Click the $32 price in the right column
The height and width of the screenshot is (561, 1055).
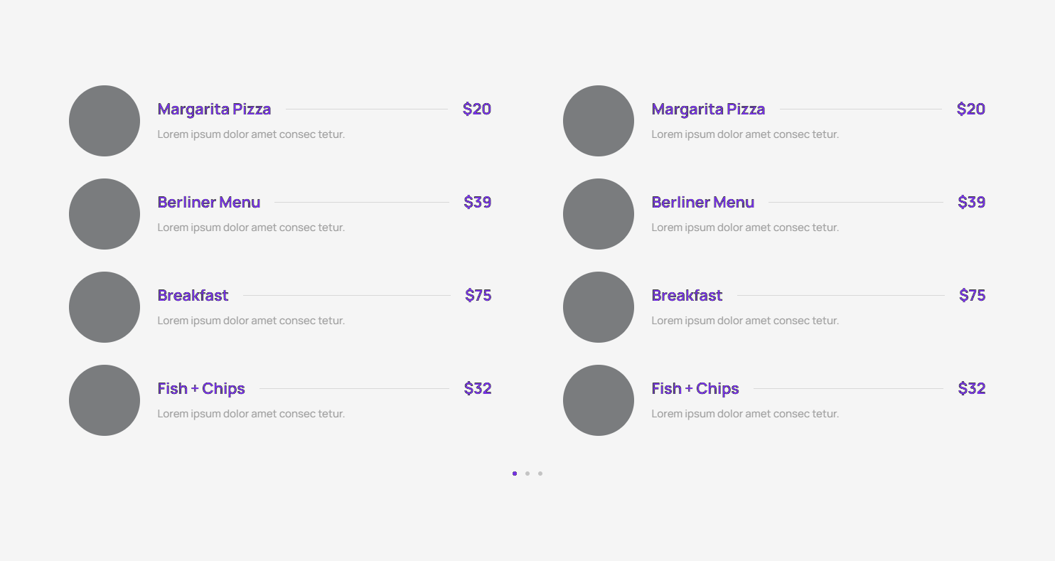pos(971,389)
